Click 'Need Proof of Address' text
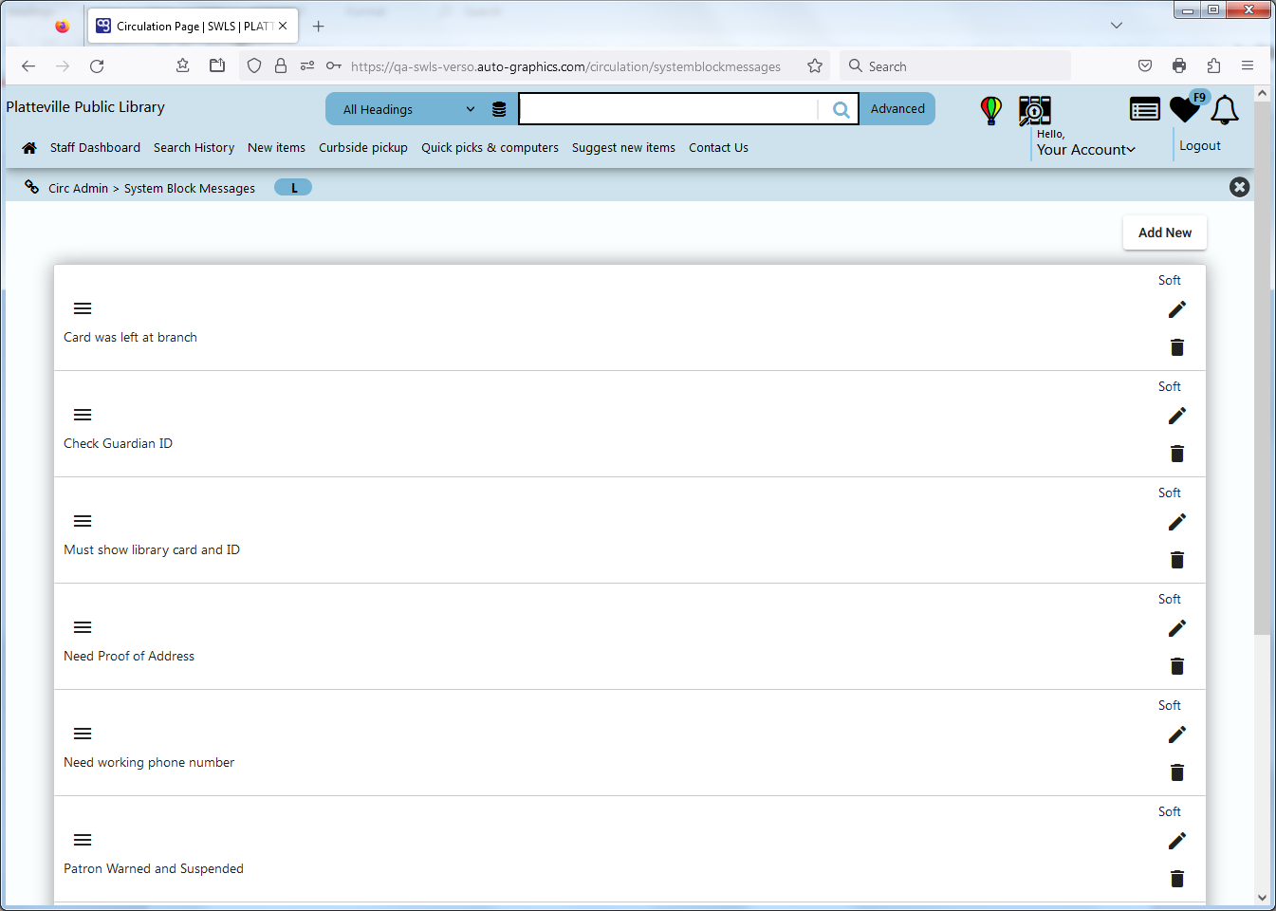This screenshot has width=1276, height=911. pos(129,656)
